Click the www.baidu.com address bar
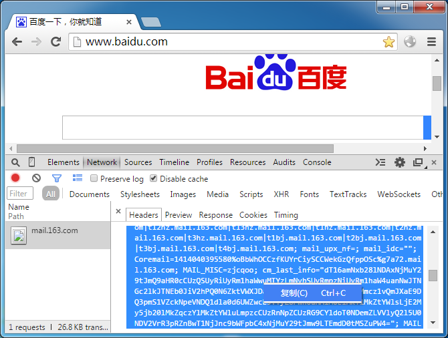Image resolution: width=448 pixels, height=338 pixels. click(233, 42)
